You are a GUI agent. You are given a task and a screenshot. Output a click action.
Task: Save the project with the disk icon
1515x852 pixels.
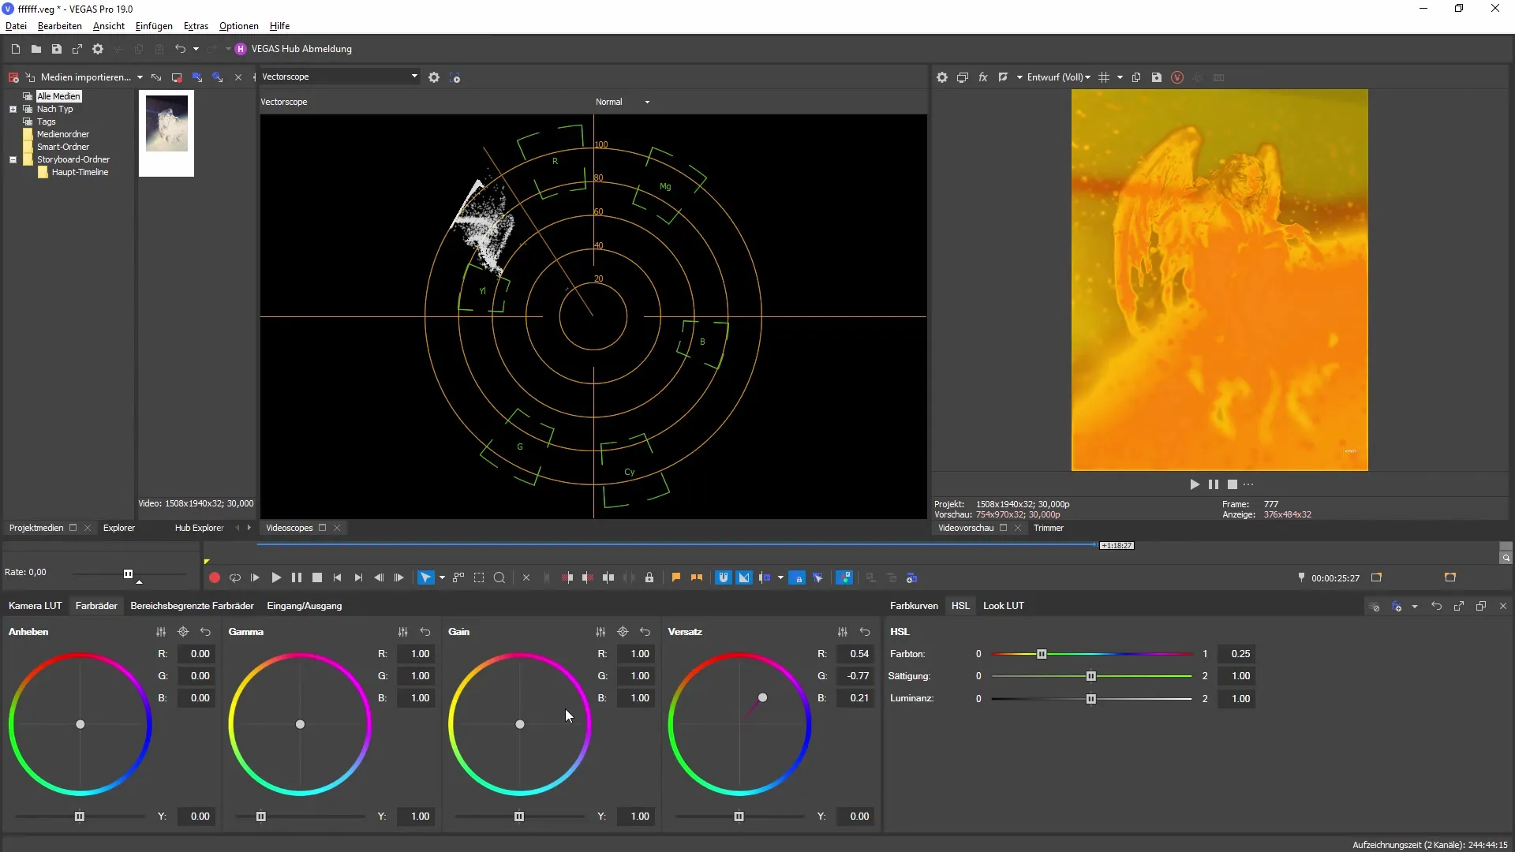[x=57, y=49]
